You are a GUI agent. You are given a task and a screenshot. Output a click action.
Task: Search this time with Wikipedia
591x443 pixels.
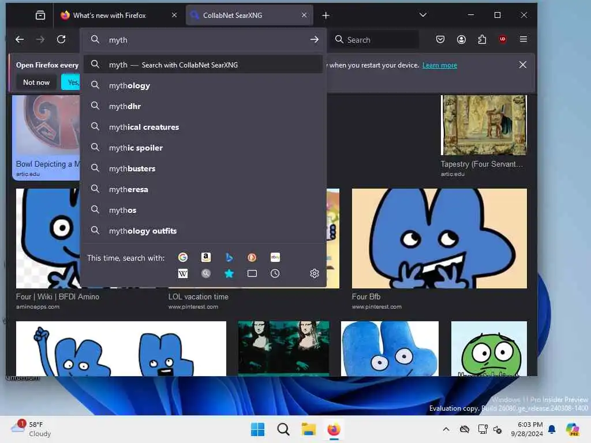(x=183, y=273)
